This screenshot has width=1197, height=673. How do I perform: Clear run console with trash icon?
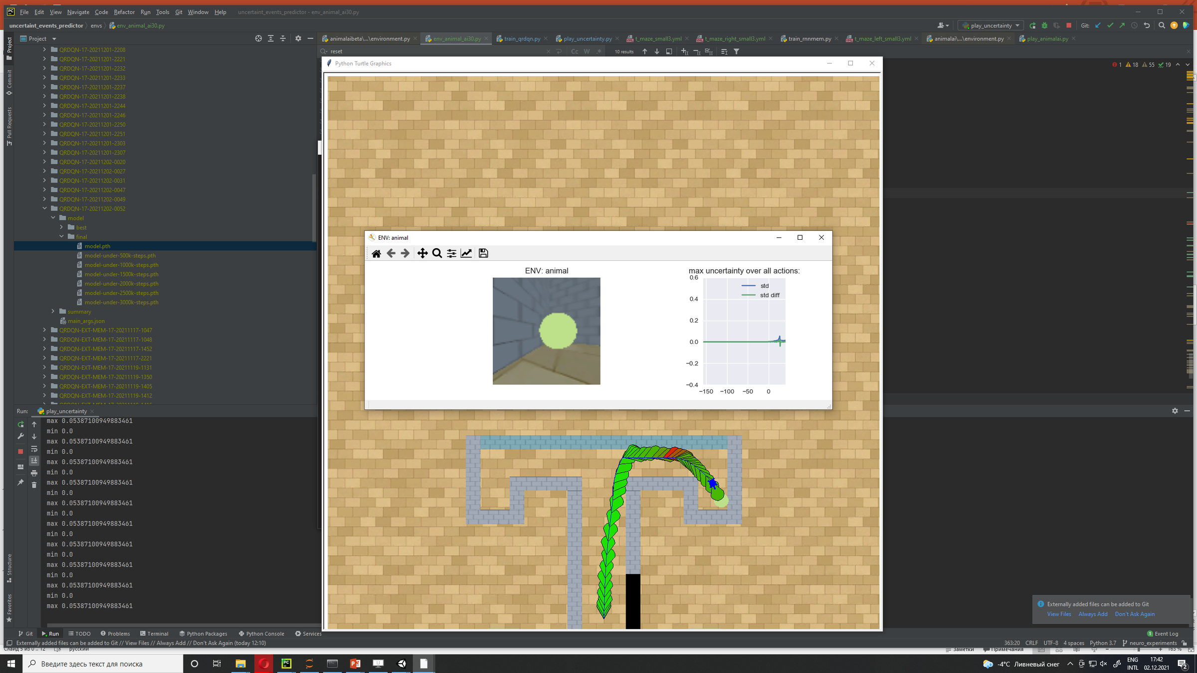pos(34,485)
